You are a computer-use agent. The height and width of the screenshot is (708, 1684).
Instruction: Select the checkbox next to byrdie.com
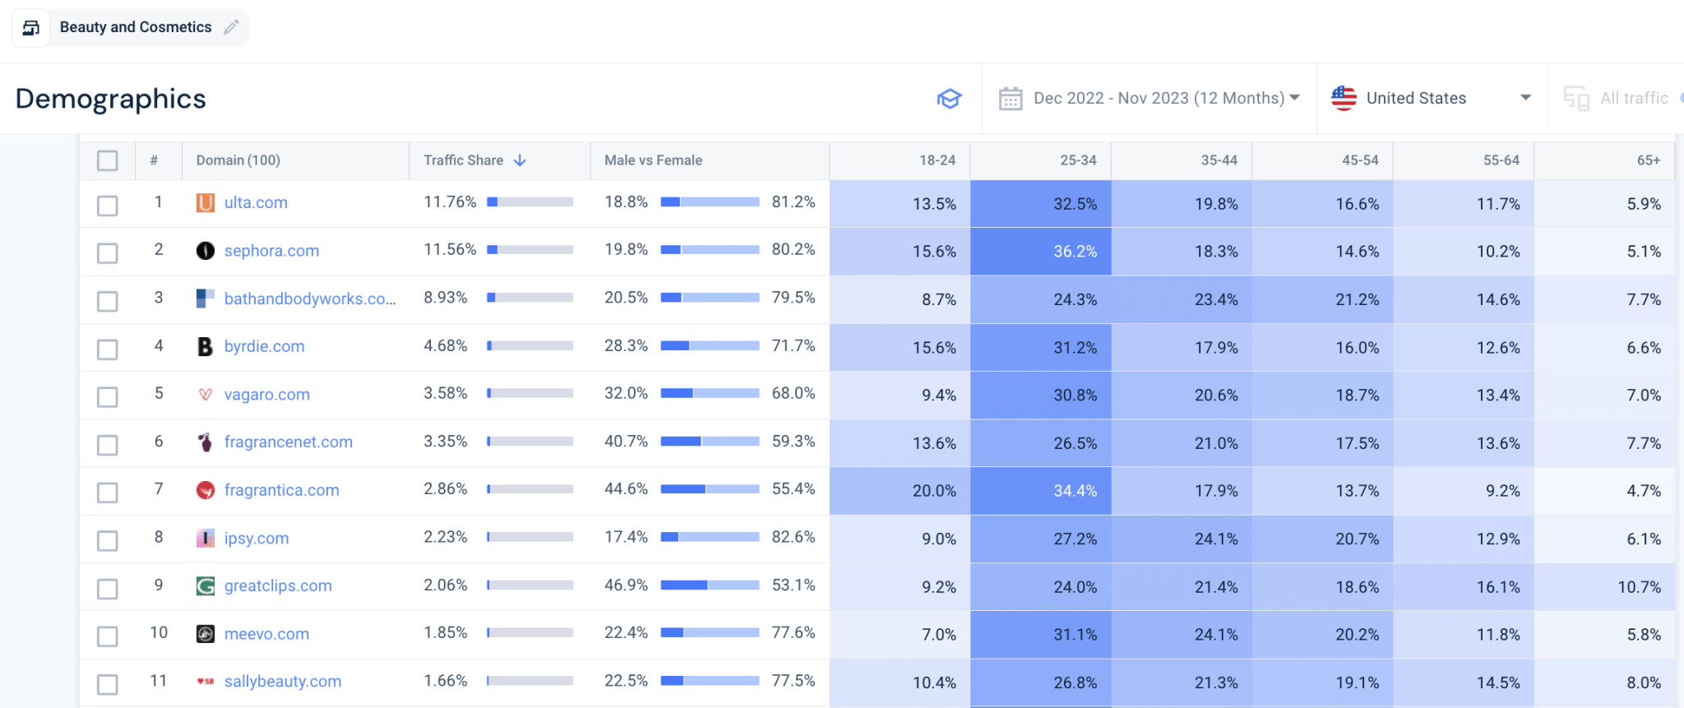pos(107,349)
